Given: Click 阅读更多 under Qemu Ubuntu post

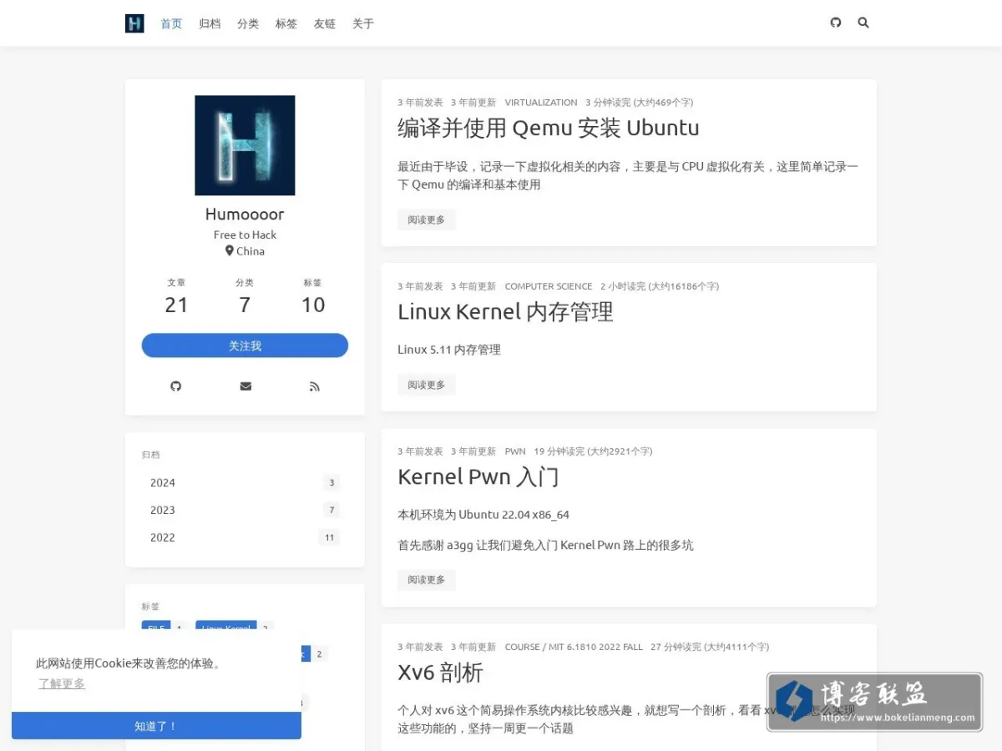Looking at the screenshot, I should coord(427,219).
